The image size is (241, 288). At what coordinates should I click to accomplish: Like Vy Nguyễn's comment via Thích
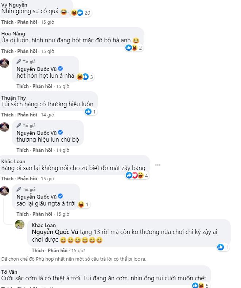7,22
